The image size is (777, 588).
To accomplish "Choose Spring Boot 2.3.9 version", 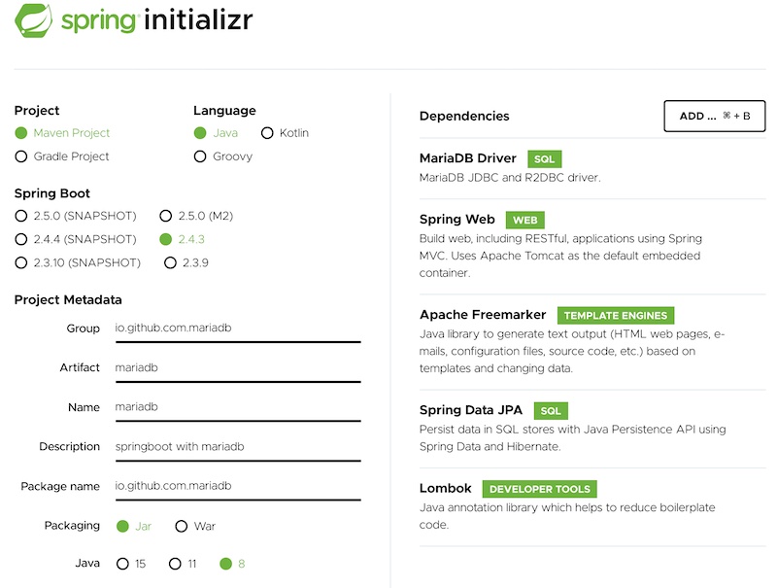I will pyautogui.click(x=170, y=262).
